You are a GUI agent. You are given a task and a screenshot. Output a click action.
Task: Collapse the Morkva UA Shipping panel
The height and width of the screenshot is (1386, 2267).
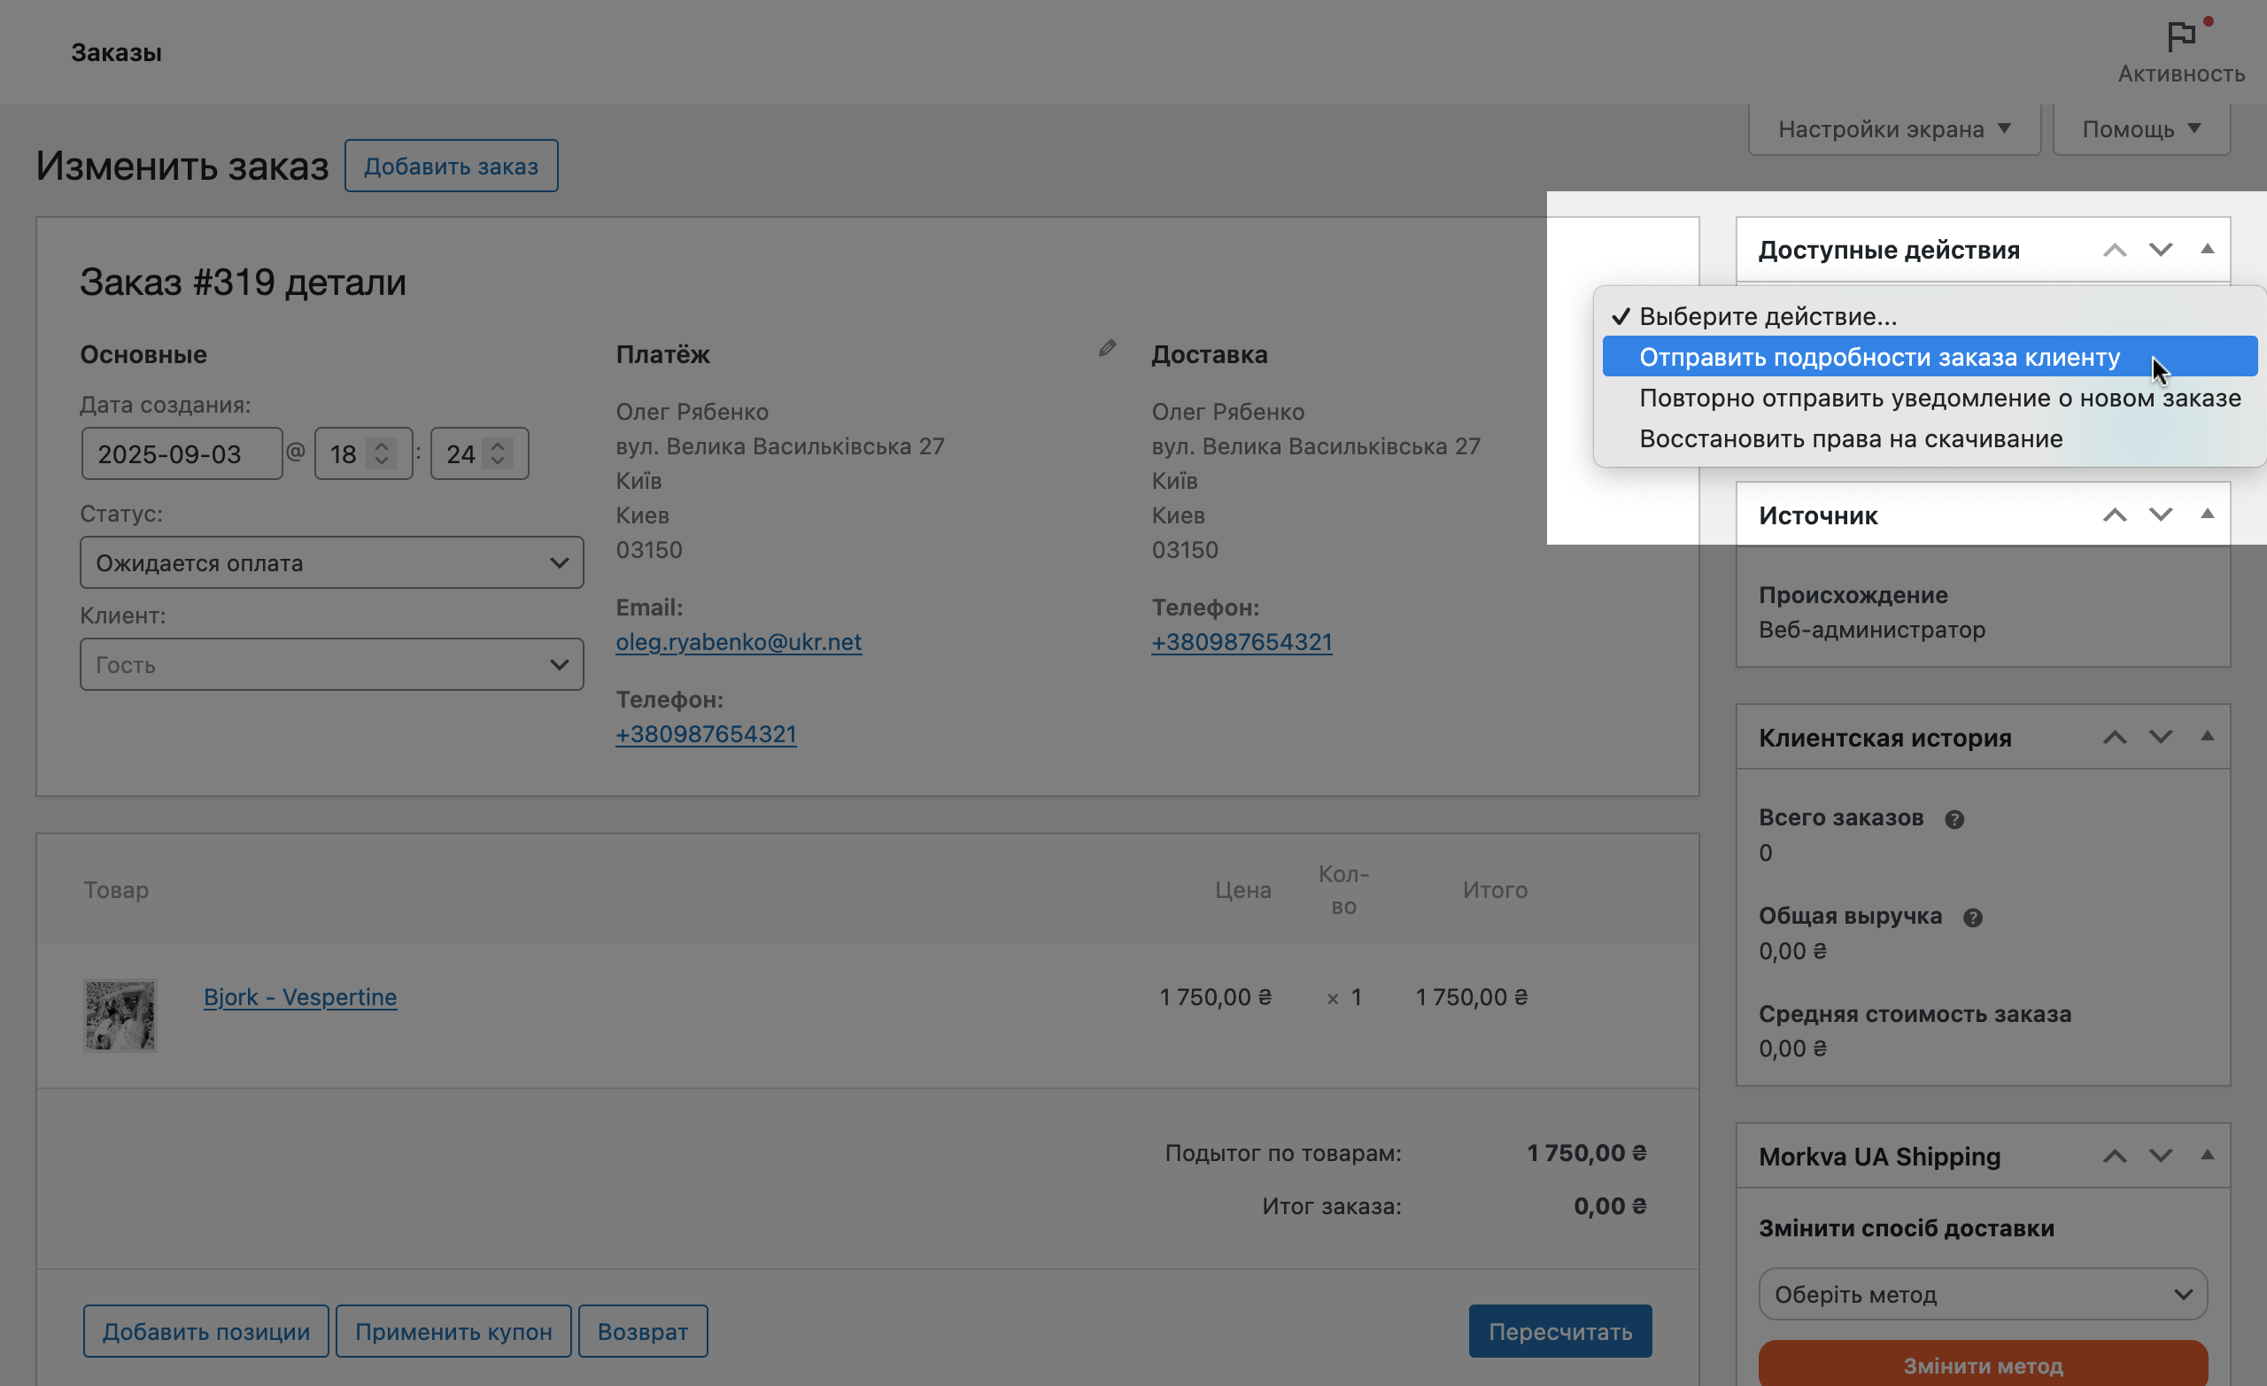click(x=2206, y=1155)
